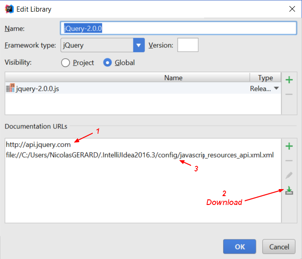This screenshot has height=259, width=302.
Task: Select the Project visibility radio button
Action: [x=66, y=62]
